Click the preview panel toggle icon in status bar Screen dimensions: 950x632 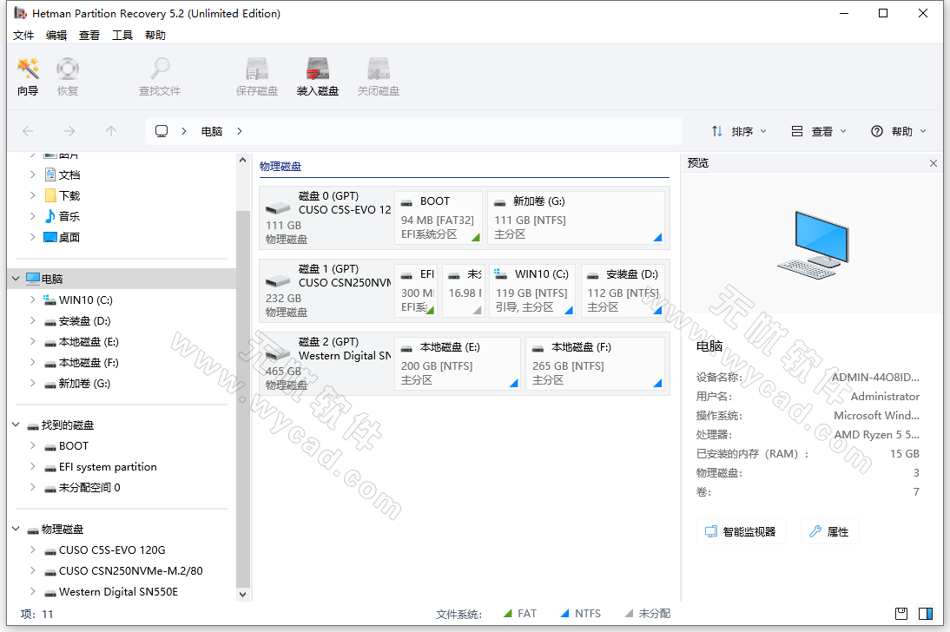[x=926, y=614]
